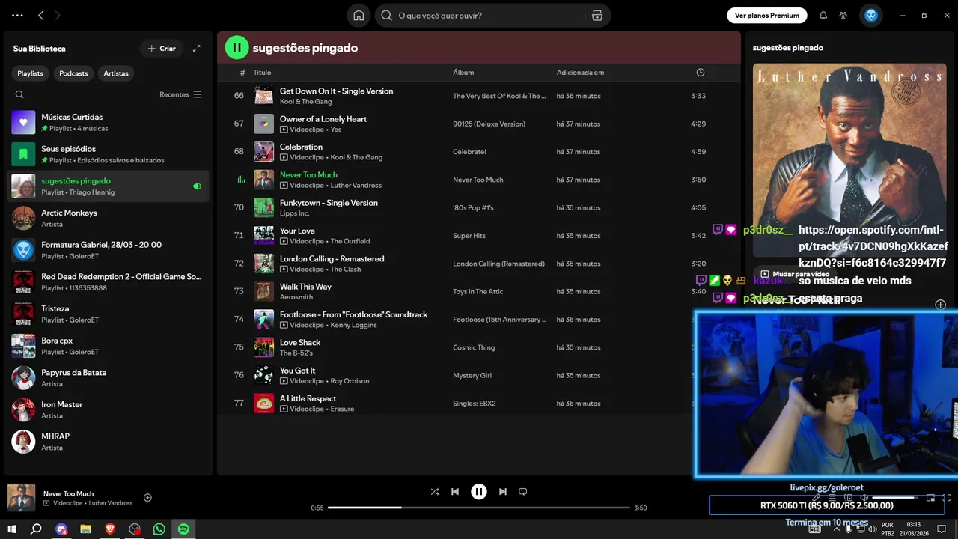This screenshot has height=539, width=958.
Task: Open the Windows Start menu
Action: tap(11, 529)
